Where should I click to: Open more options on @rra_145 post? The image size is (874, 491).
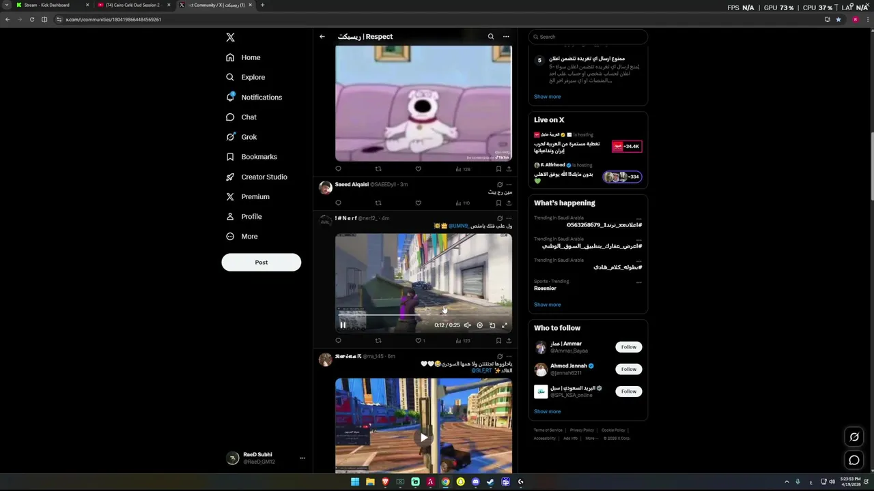tap(509, 356)
